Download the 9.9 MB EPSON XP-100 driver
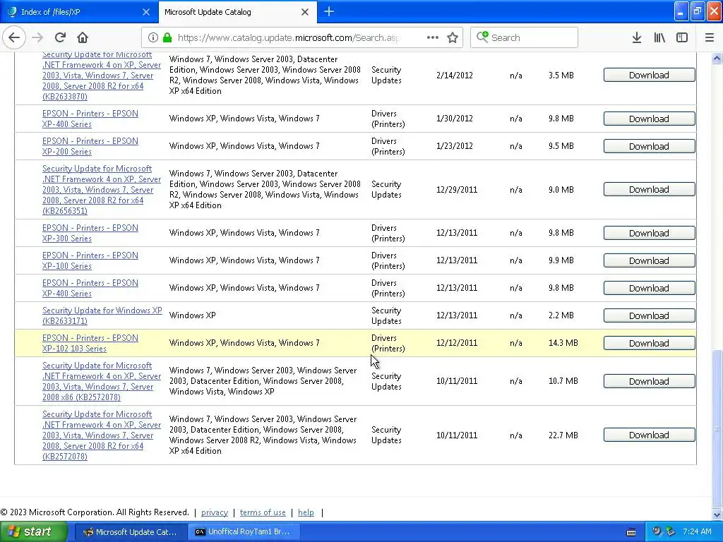The width and height of the screenshot is (723, 542). coord(649,260)
